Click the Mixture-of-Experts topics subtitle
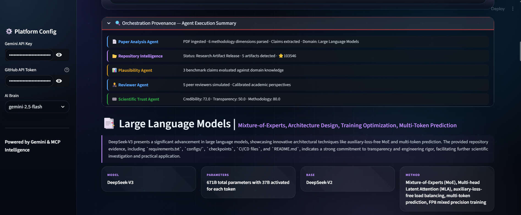521x215 pixels. [347, 125]
